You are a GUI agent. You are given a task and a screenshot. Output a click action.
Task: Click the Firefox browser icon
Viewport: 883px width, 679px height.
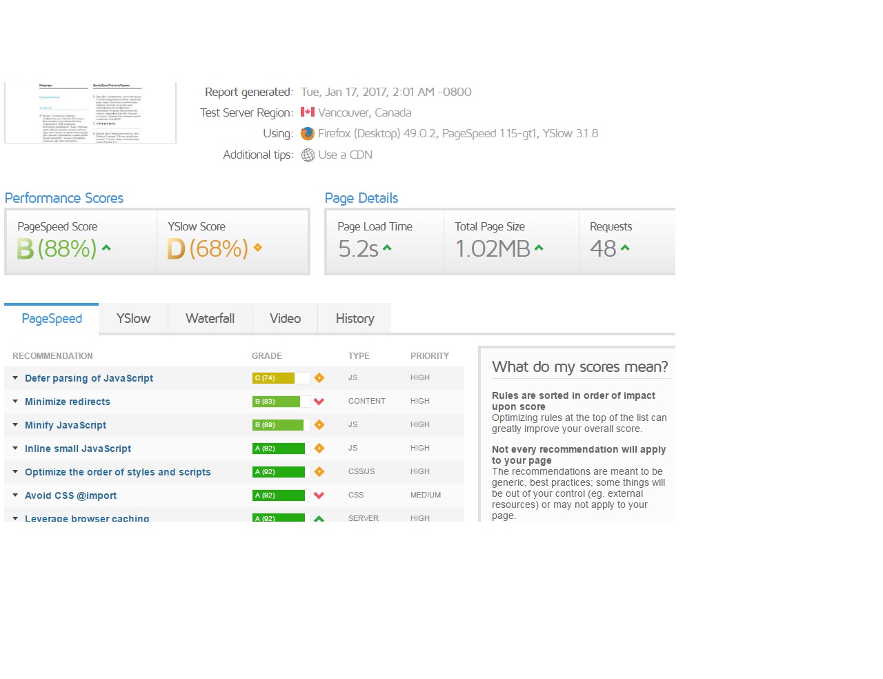click(308, 134)
